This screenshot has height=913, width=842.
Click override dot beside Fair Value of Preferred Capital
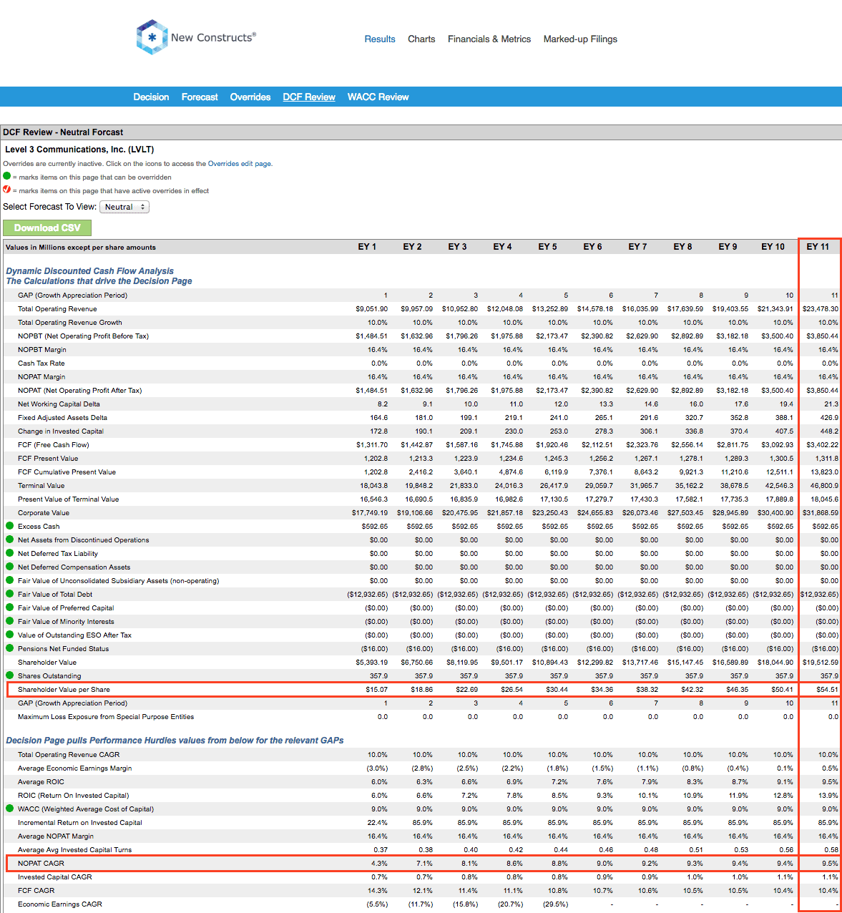(x=10, y=607)
